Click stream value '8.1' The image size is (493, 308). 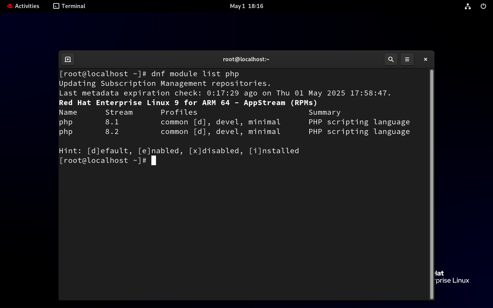112,122
